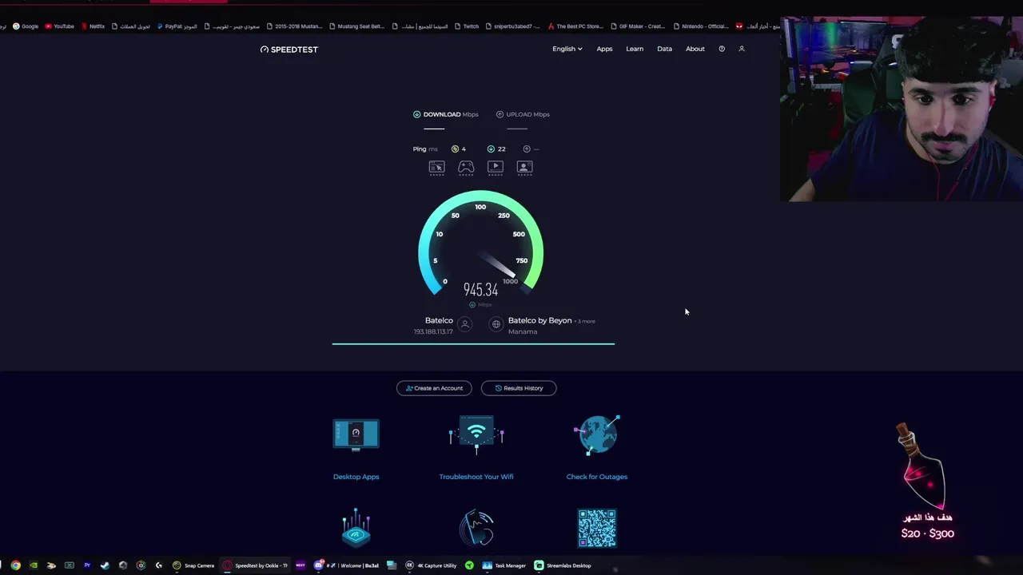The width and height of the screenshot is (1023, 575).
Task: Open the Apps menu
Action: click(604, 49)
